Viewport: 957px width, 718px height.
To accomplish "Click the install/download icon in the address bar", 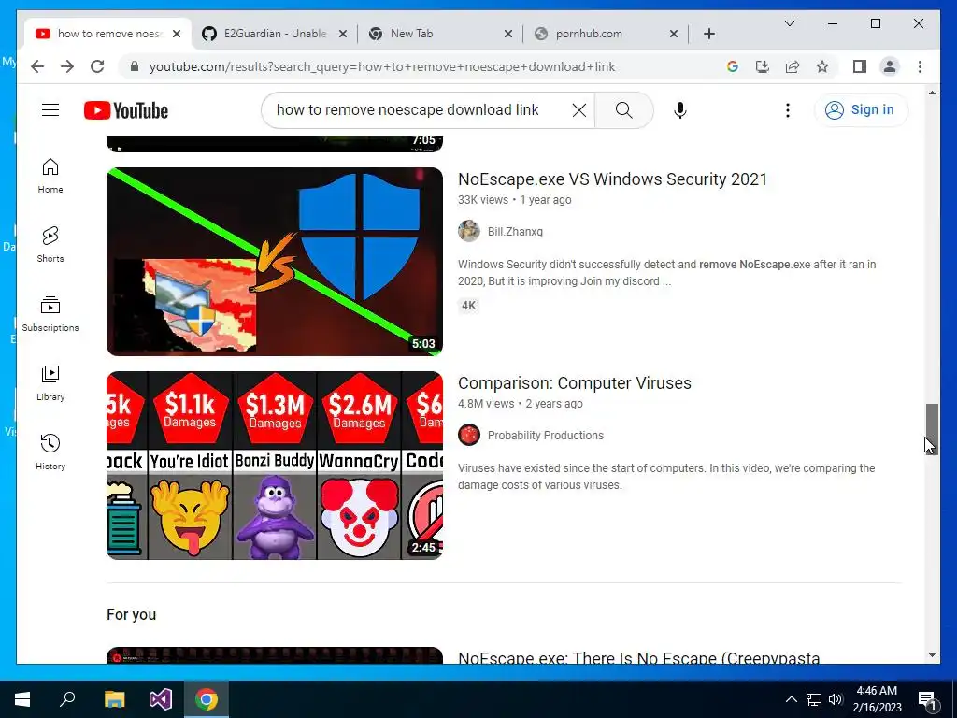I will coord(763,66).
